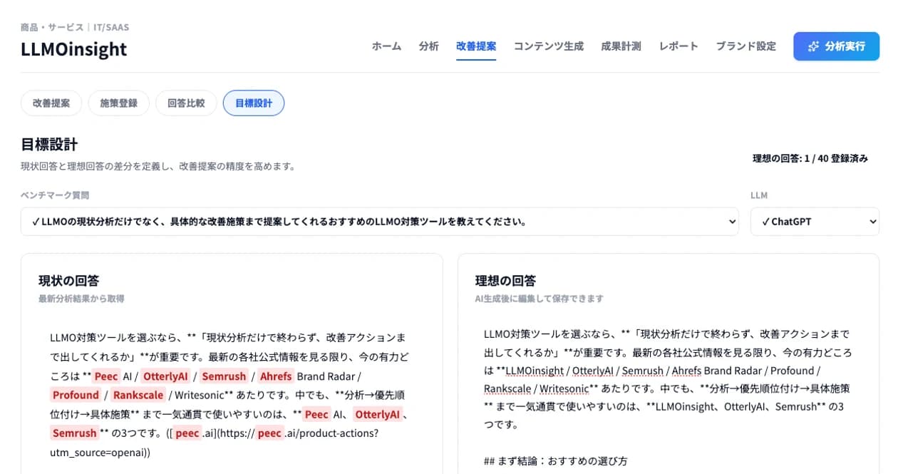The image size is (898, 474).
Task: Click highlighted Rankscale in 現状の回答
Action: coord(138,395)
